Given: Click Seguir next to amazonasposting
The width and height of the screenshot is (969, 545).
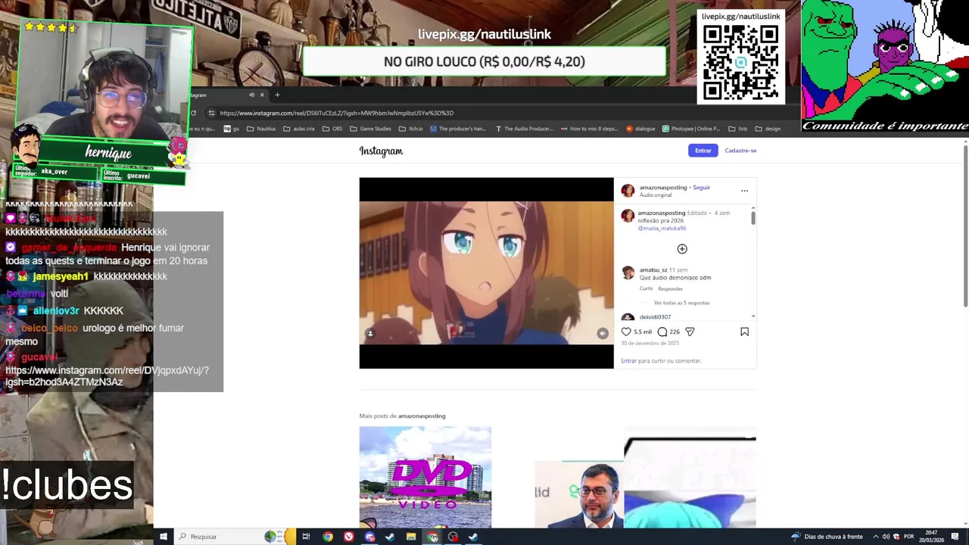Looking at the screenshot, I should [702, 188].
